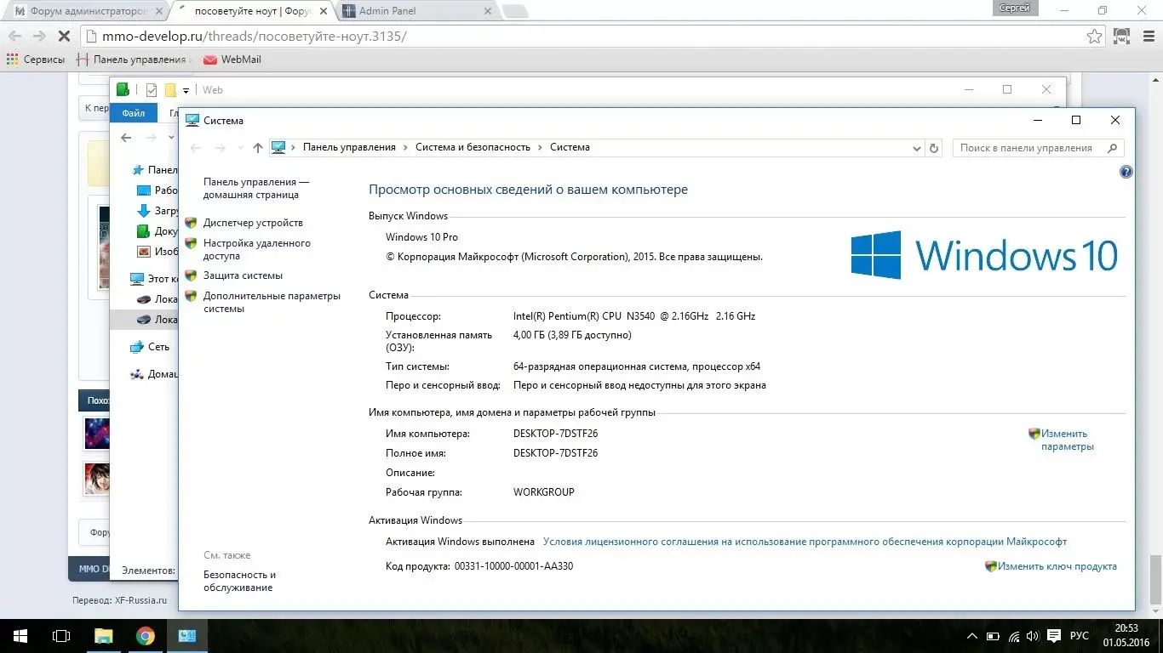The width and height of the screenshot is (1163, 653).
Task: Click Chrome page vertical scrollbar thumb
Action: coord(1155,582)
